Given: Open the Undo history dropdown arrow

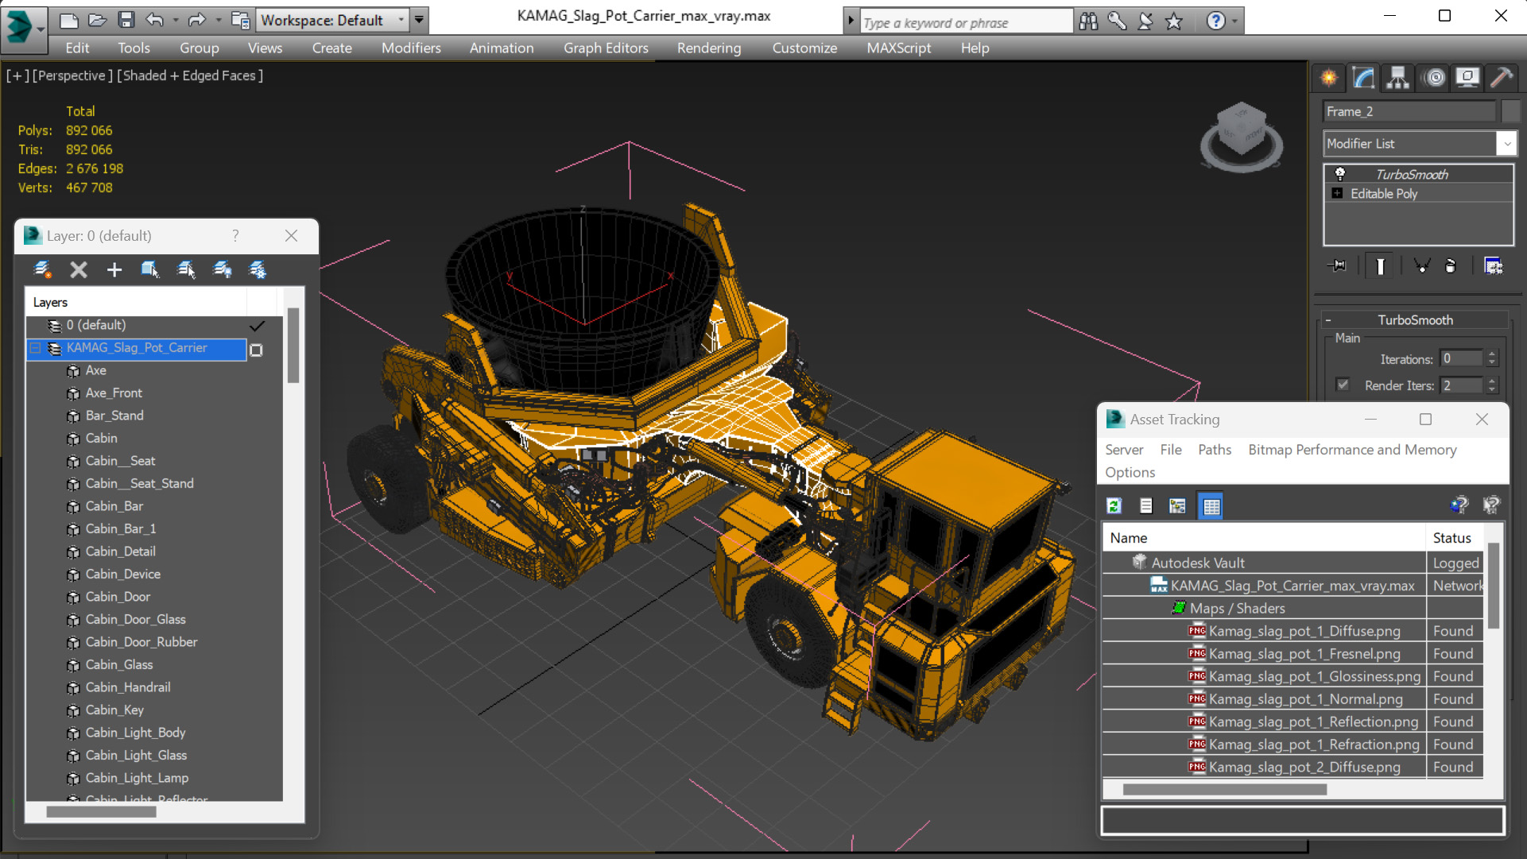Looking at the screenshot, I should point(175,21).
